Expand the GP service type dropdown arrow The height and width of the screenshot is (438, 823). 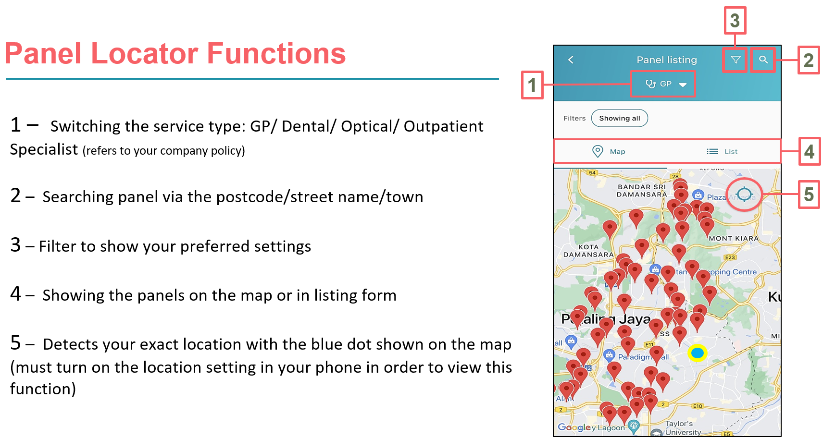coord(683,85)
